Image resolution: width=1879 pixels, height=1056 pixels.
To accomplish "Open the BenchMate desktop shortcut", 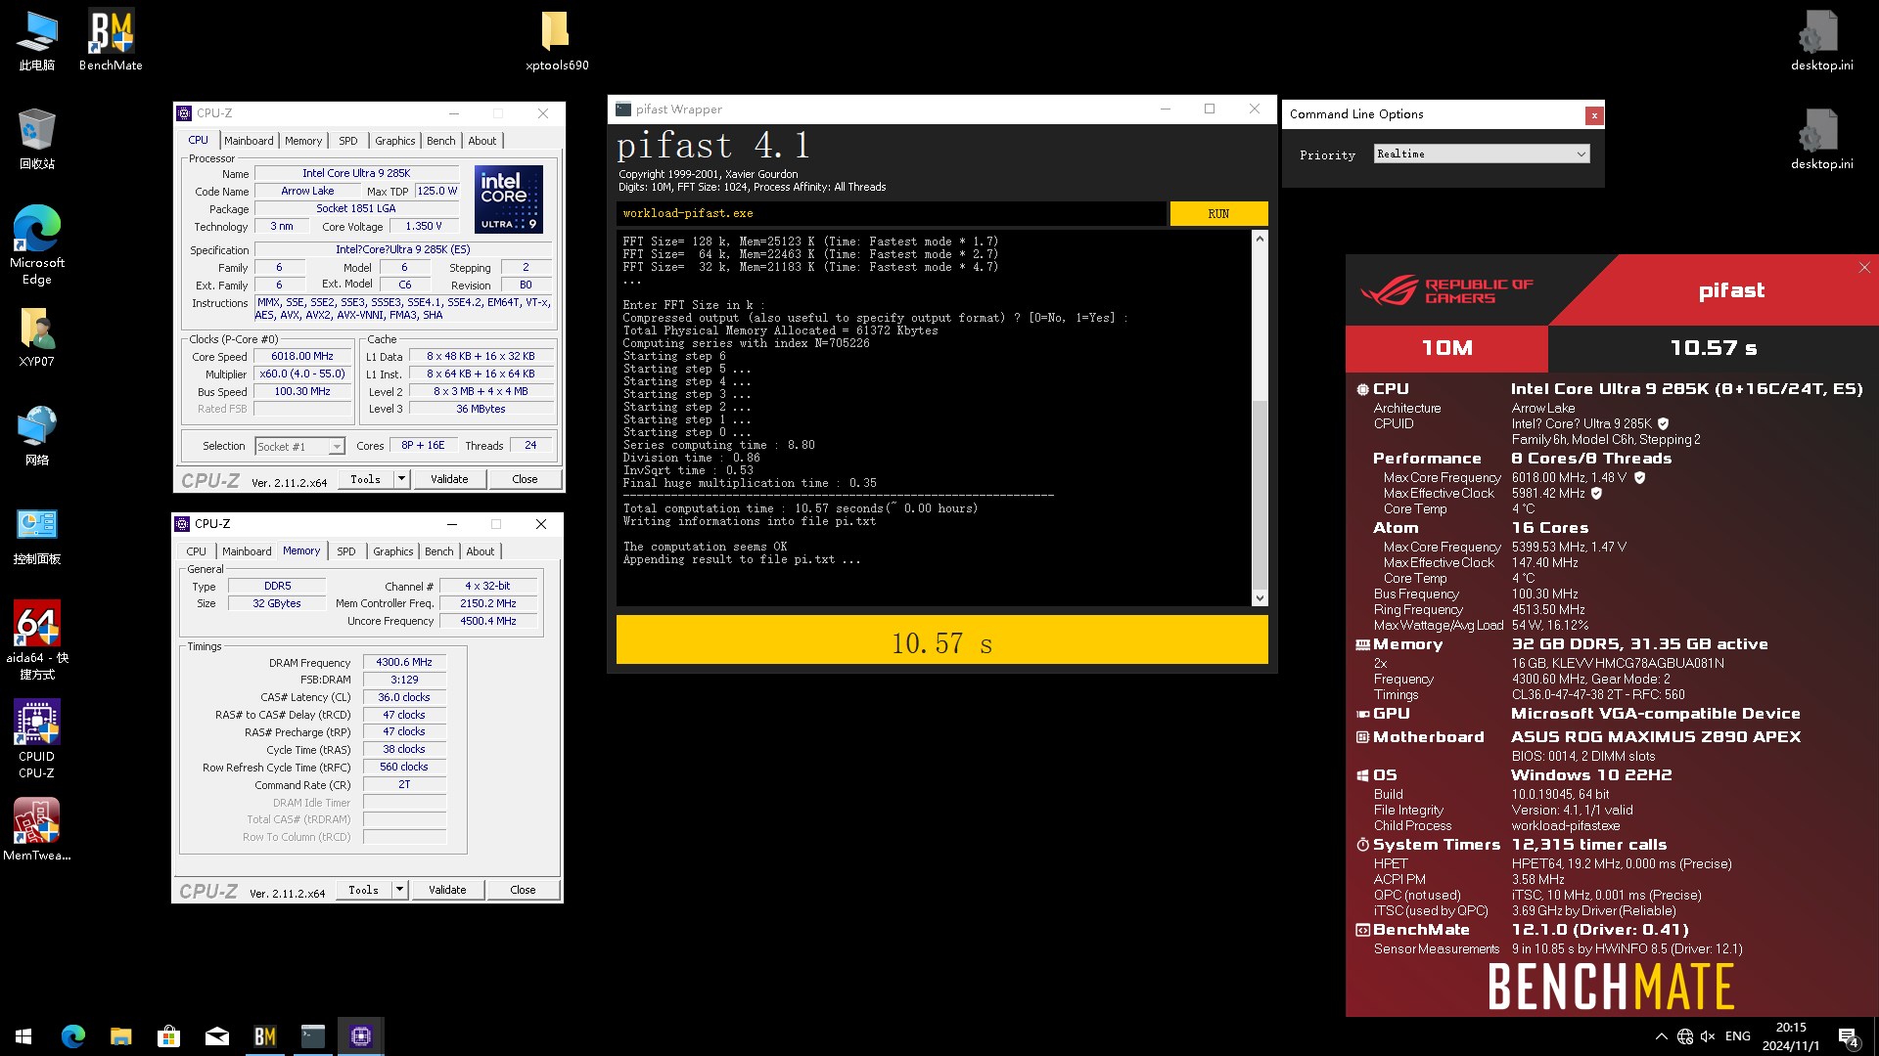I will (x=111, y=40).
